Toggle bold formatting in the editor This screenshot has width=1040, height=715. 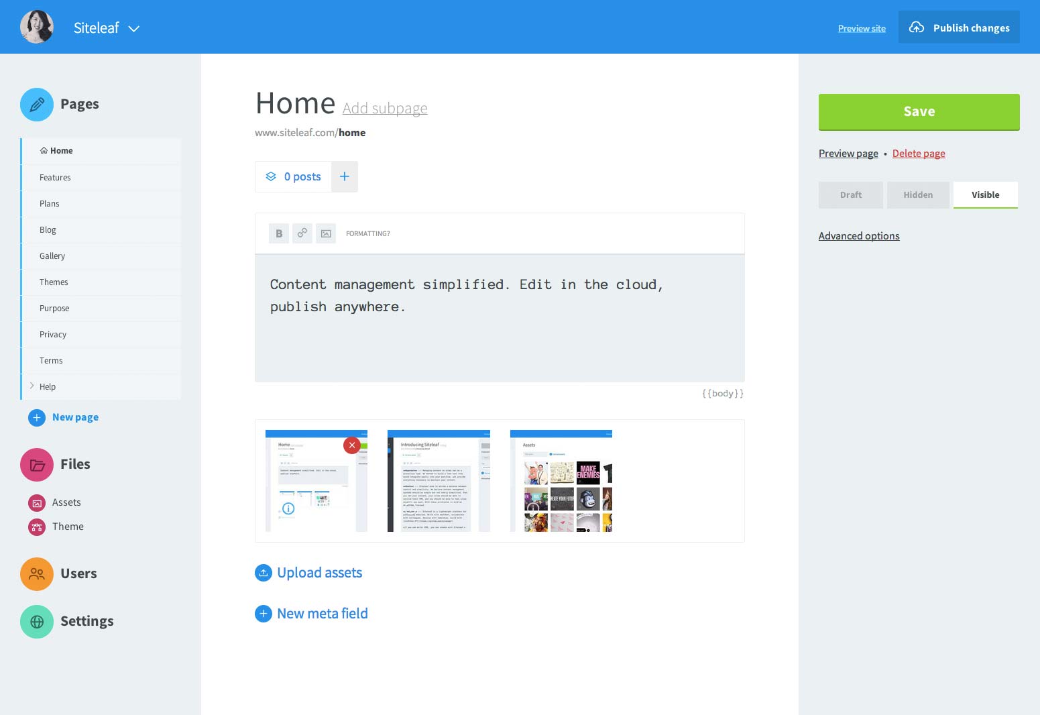coord(279,233)
